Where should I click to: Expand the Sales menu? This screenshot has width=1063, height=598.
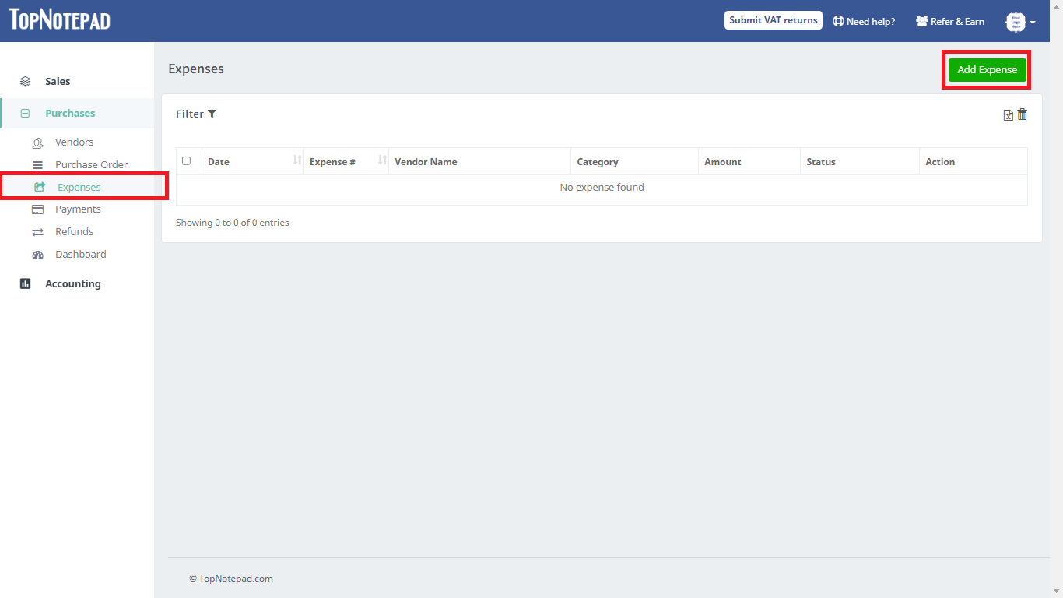[58, 81]
